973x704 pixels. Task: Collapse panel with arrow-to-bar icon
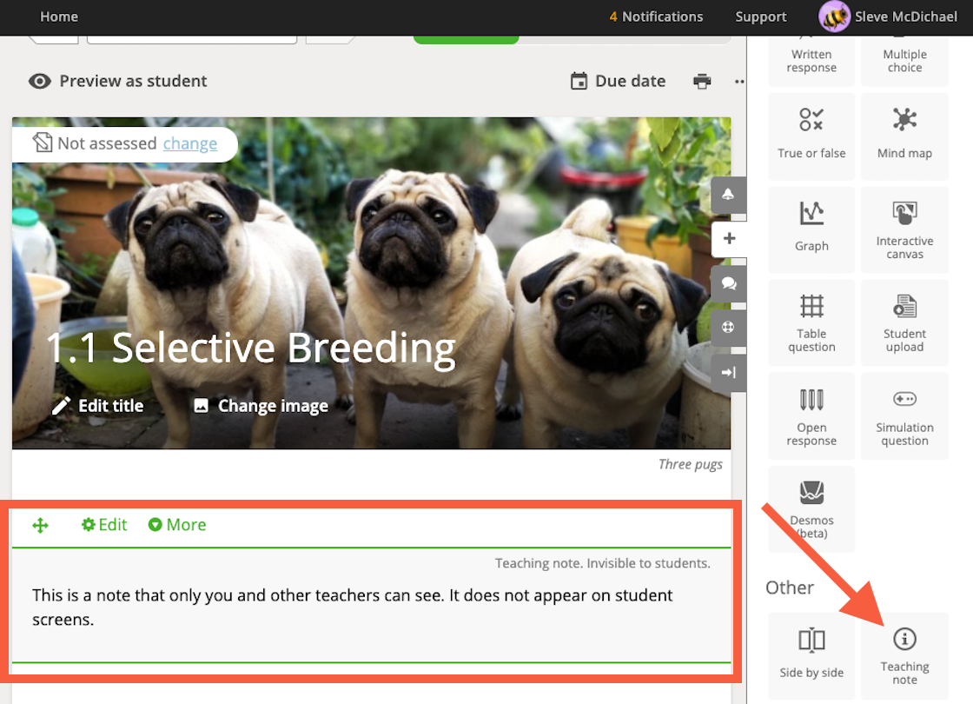coord(729,373)
